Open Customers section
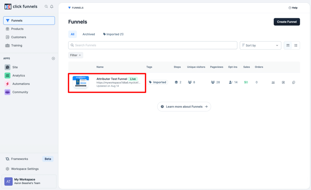 click(19, 37)
